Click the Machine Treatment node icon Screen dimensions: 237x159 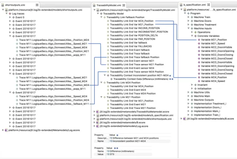coord(192,24)
